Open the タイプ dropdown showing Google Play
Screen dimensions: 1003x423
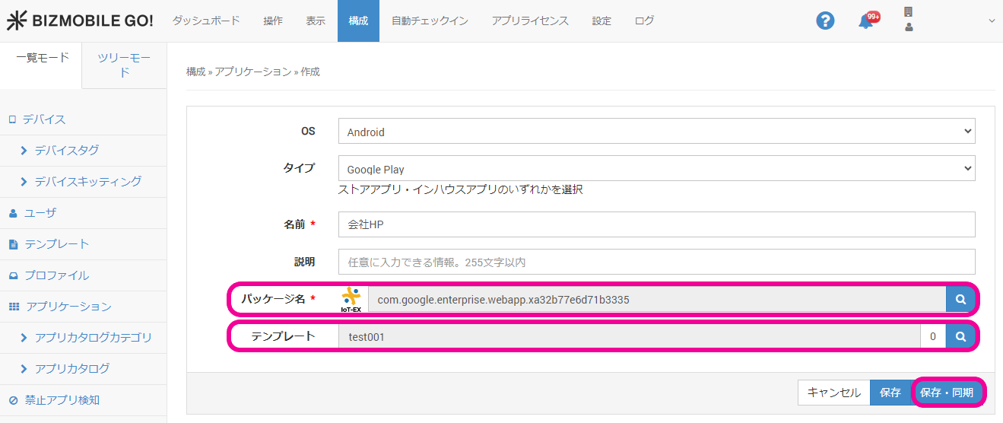pyautogui.click(x=656, y=169)
